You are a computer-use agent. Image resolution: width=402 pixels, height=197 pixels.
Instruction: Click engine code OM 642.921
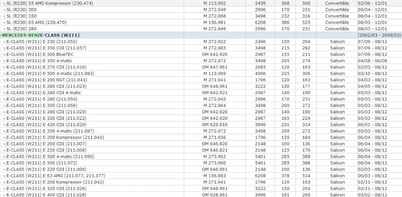(x=215, y=93)
